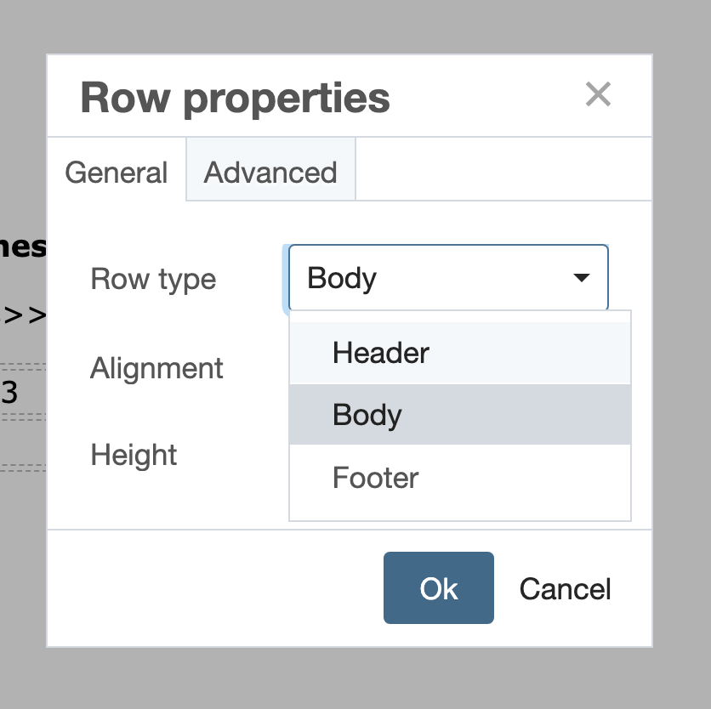Click Cancel to dismiss the dialog
The width and height of the screenshot is (711, 709).
(565, 589)
